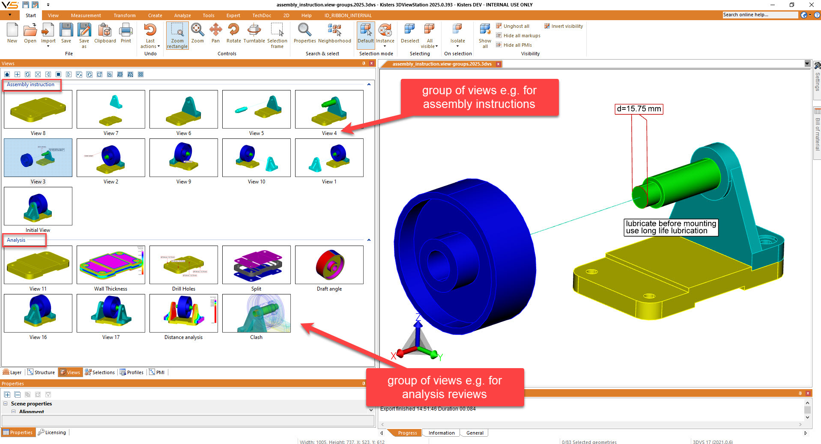Viewport: 821px width, 444px height.
Task: Click the Deselect icon
Action: coord(410,33)
